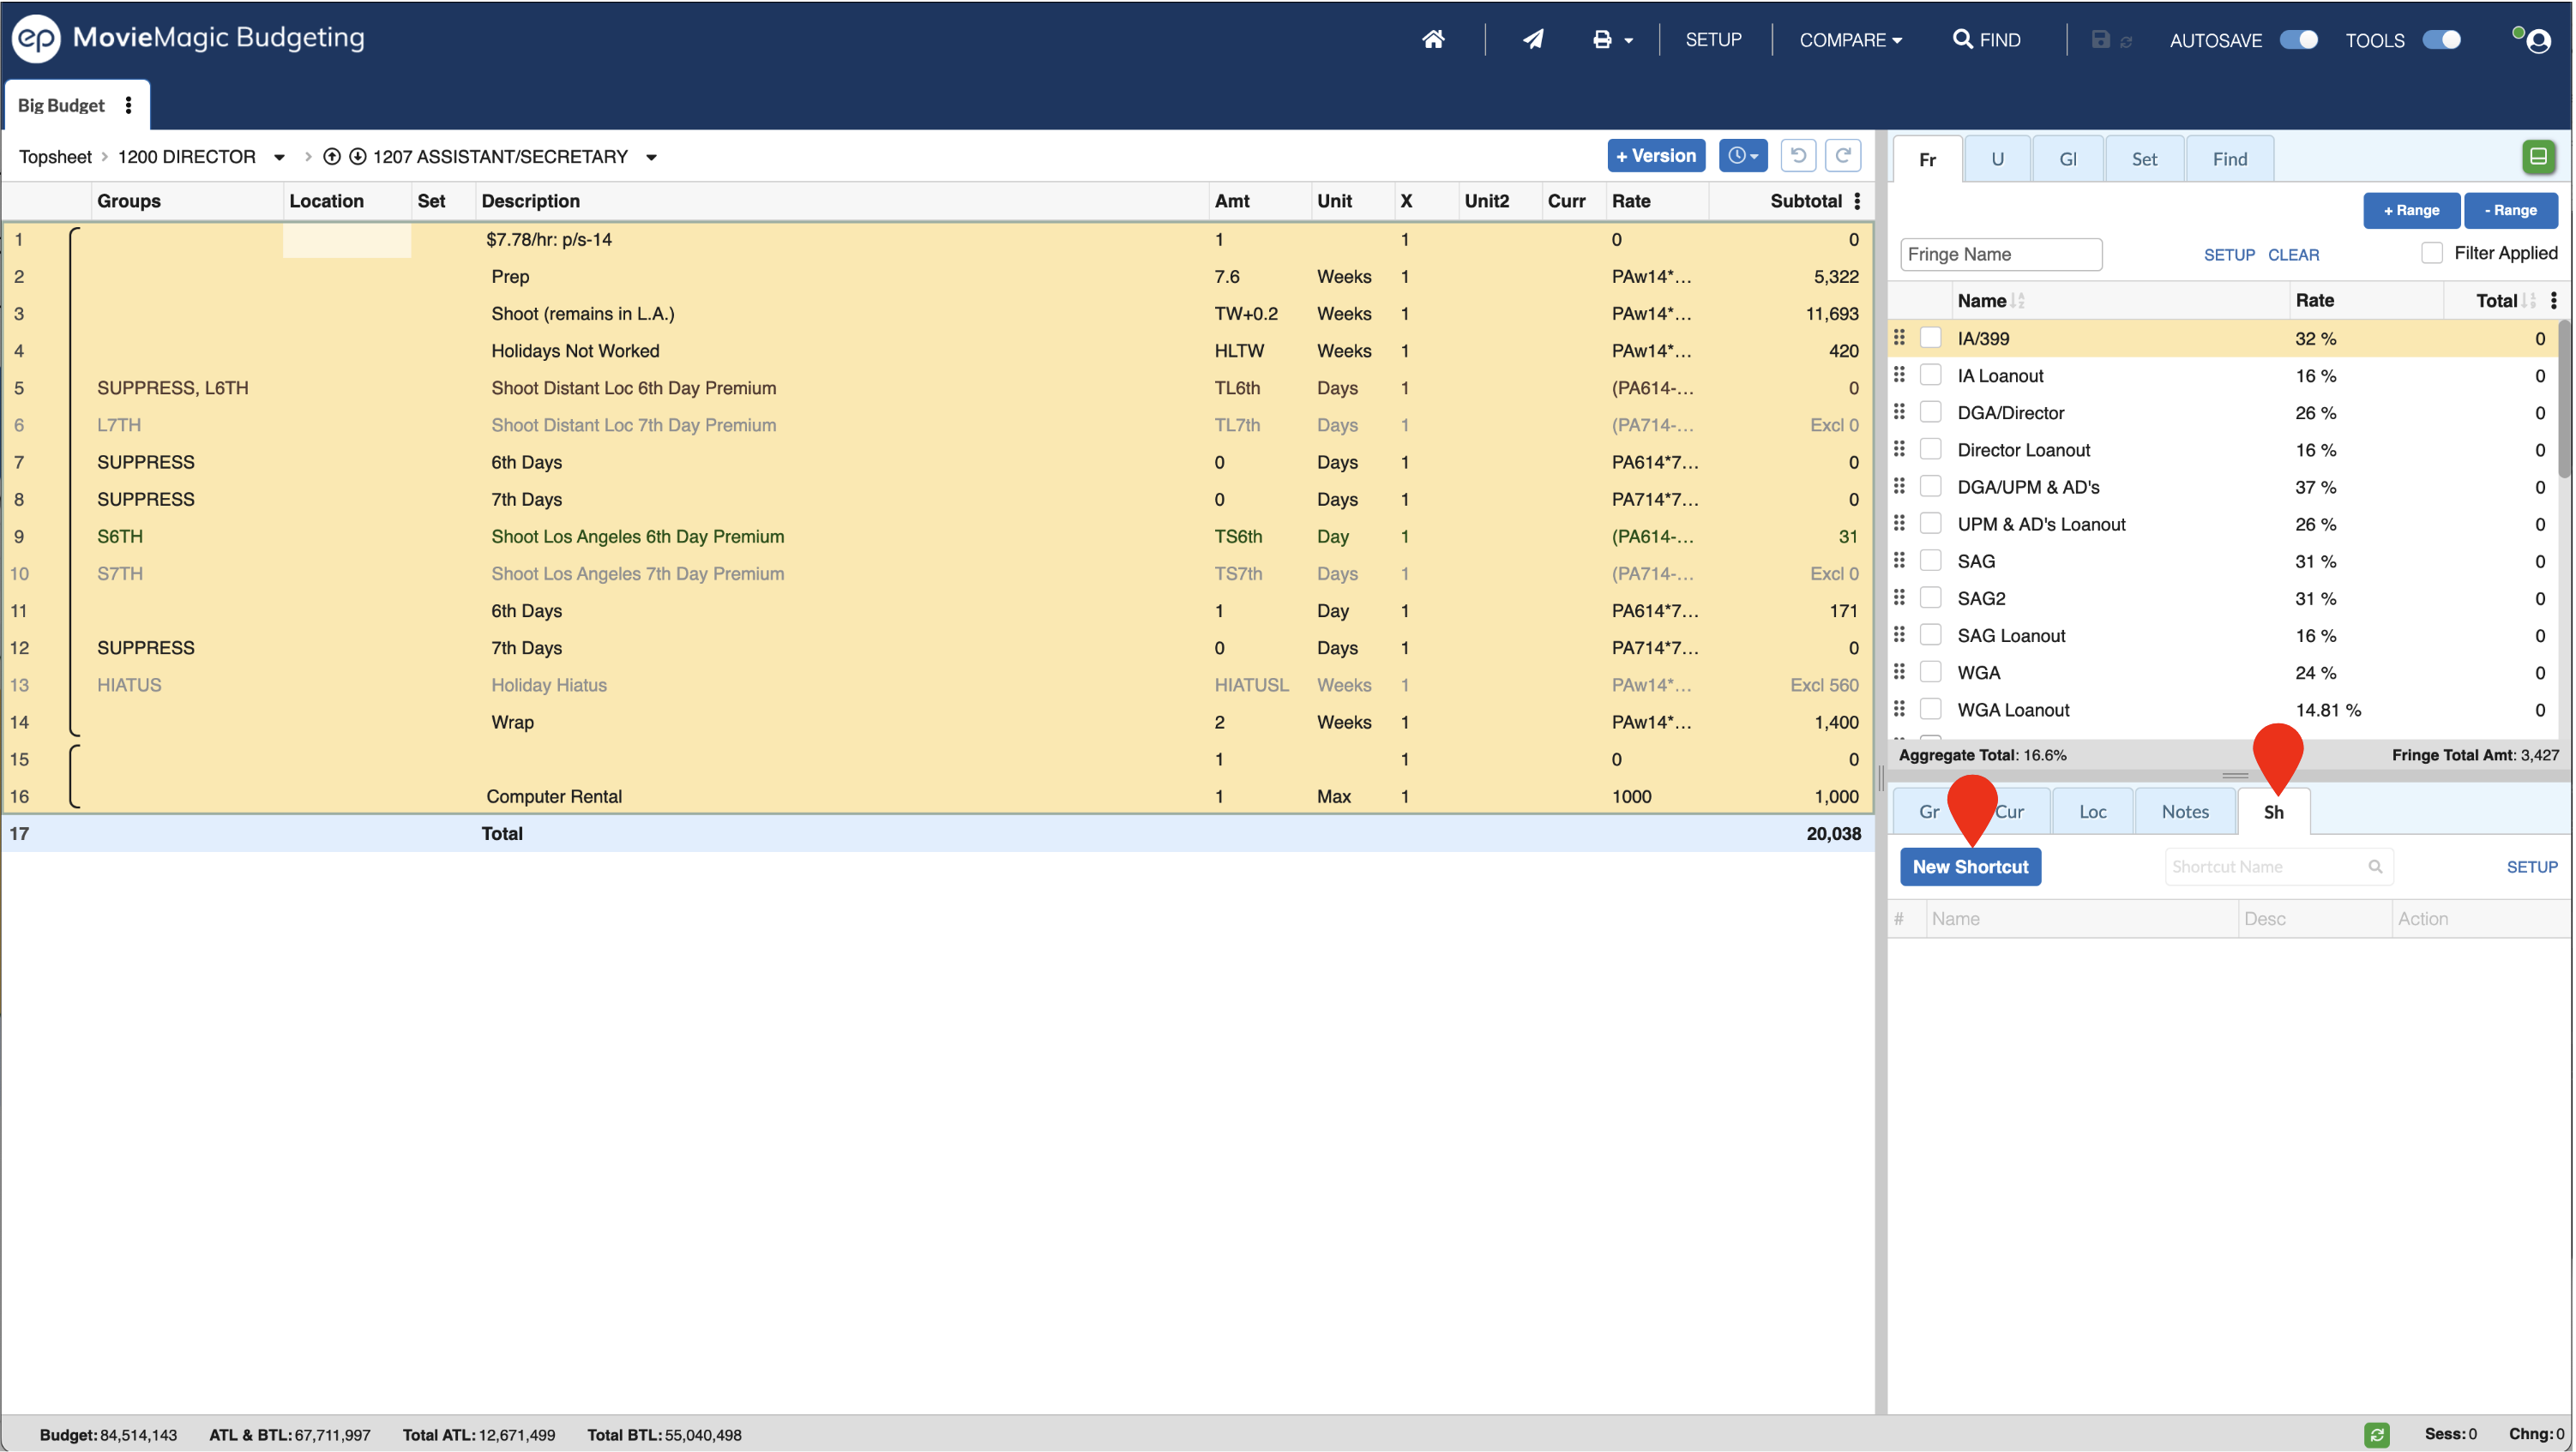Open dropdown arrow next to print icon
Screen dimensions: 2576x1452
[1628, 41]
